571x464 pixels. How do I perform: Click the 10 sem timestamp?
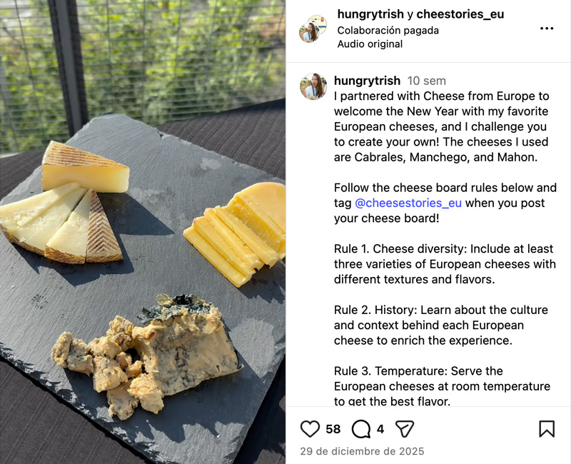click(x=426, y=81)
